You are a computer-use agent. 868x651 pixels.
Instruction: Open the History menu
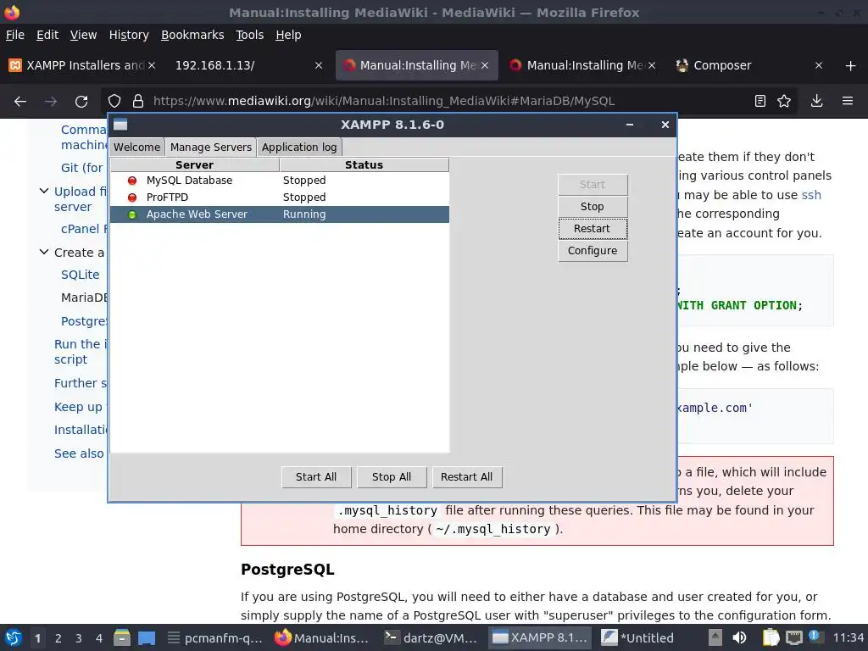click(x=129, y=35)
